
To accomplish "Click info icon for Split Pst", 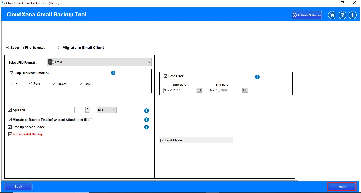I will tap(146, 111).
